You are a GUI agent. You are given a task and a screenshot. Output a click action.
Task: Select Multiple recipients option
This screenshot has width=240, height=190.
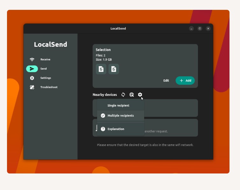[121, 116]
